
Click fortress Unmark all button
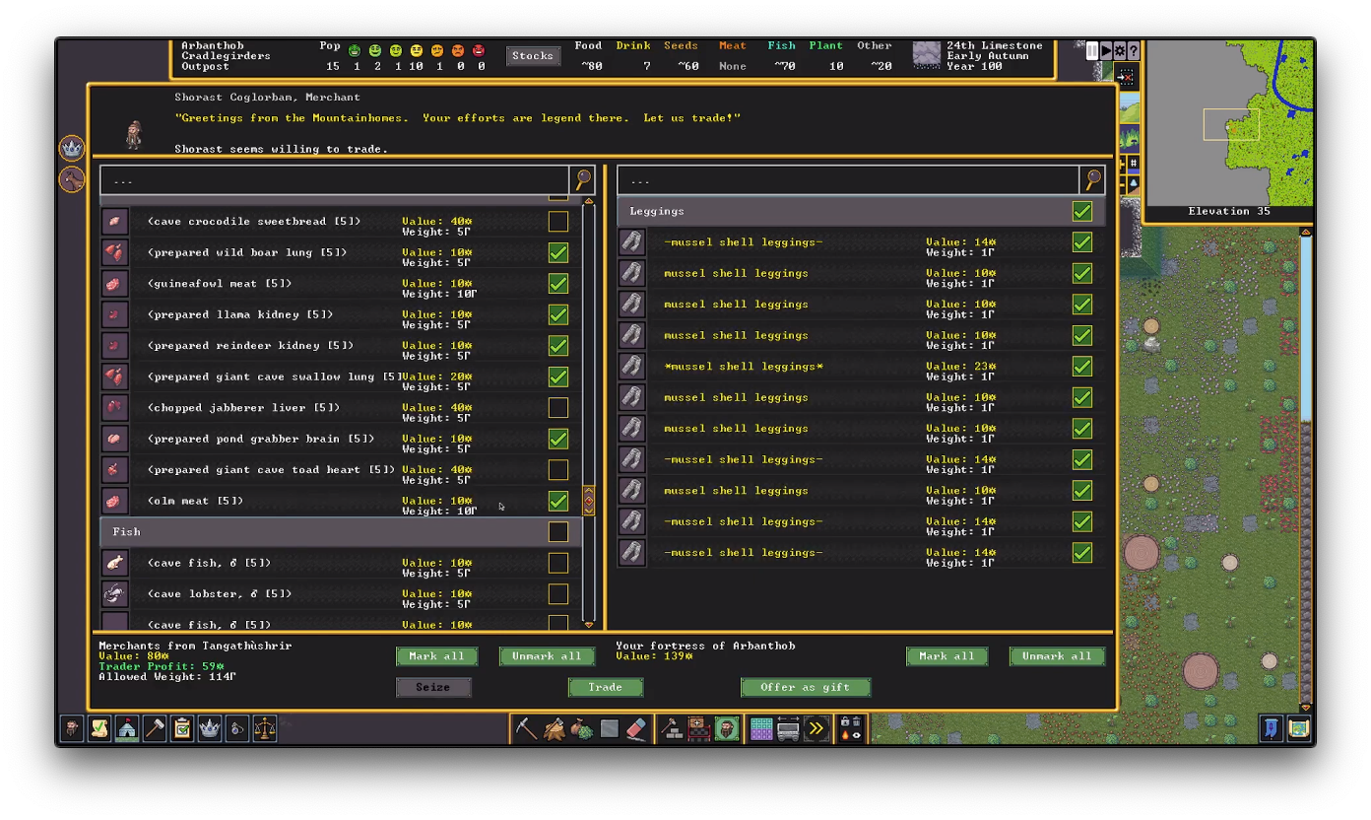coord(1057,656)
